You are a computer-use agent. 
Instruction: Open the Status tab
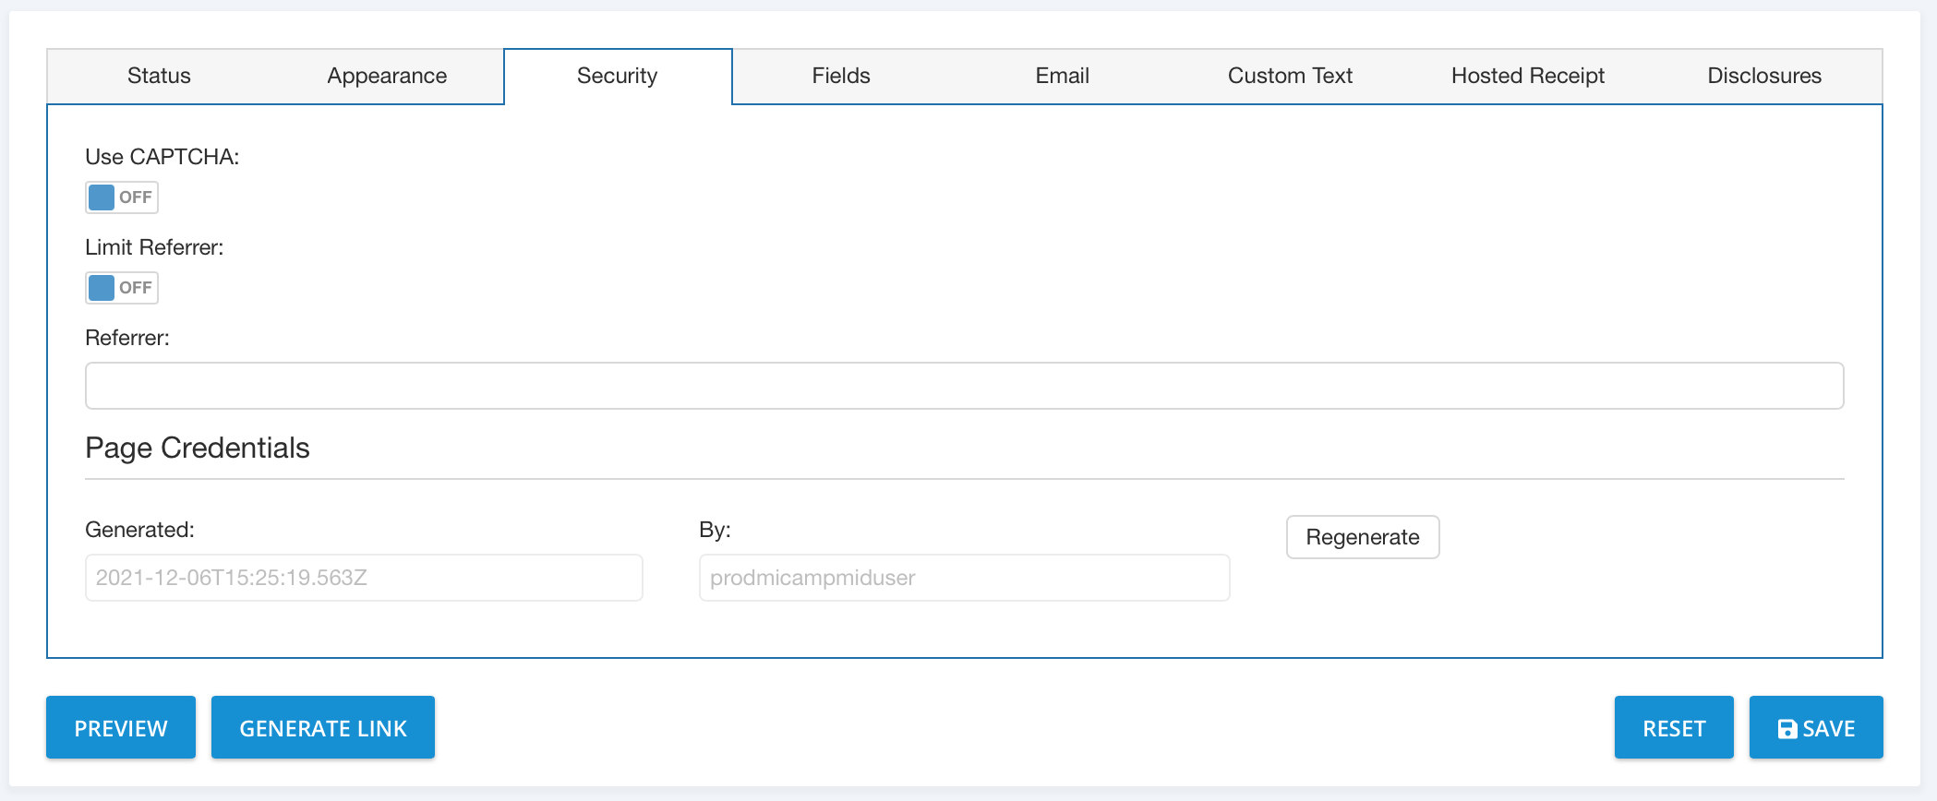[159, 76]
